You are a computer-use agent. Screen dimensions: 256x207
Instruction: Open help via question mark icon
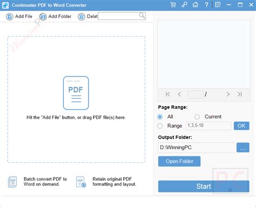point(206,5)
